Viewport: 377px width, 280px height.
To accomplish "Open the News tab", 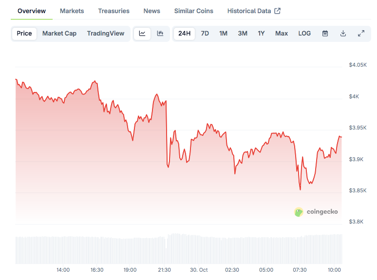I will click(x=152, y=11).
